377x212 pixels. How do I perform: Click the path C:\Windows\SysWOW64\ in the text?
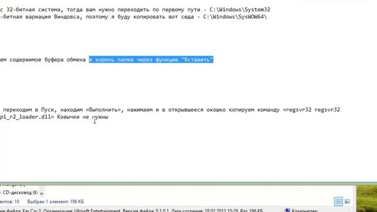235,17
